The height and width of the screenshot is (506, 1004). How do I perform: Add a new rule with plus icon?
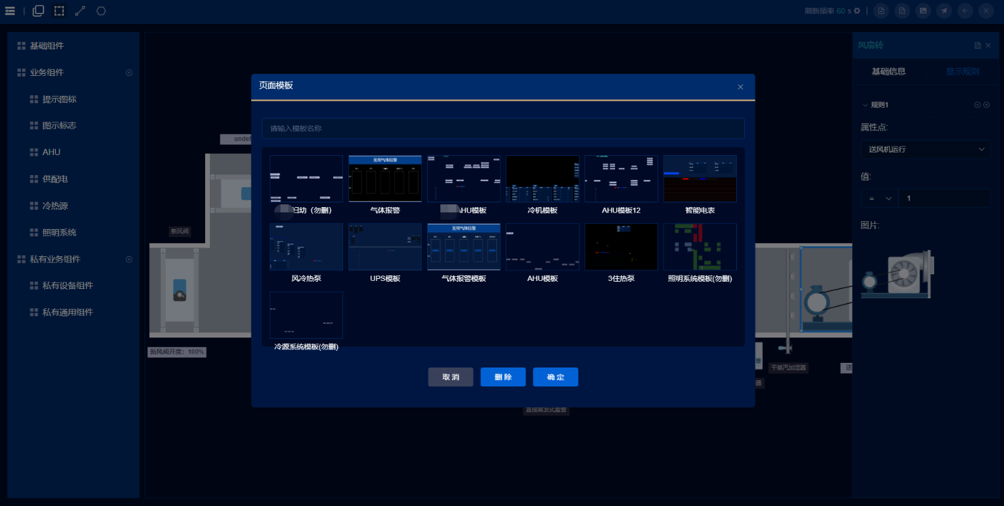click(x=977, y=105)
